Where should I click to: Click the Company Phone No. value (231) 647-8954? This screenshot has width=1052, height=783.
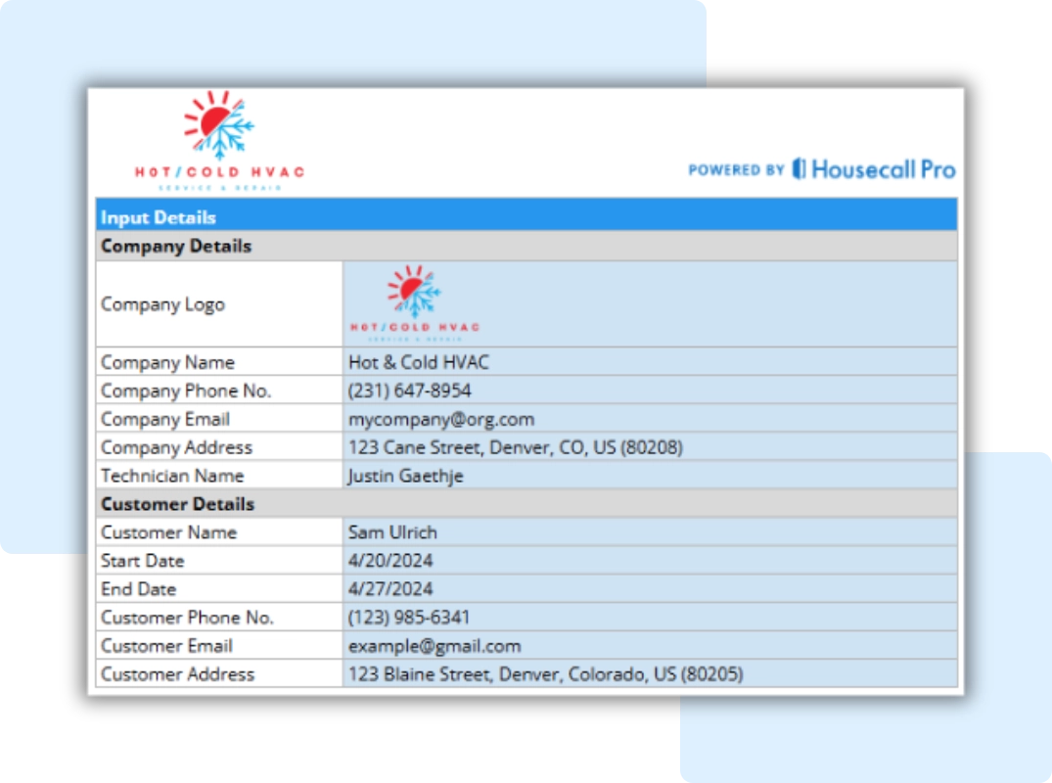(408, 390)
